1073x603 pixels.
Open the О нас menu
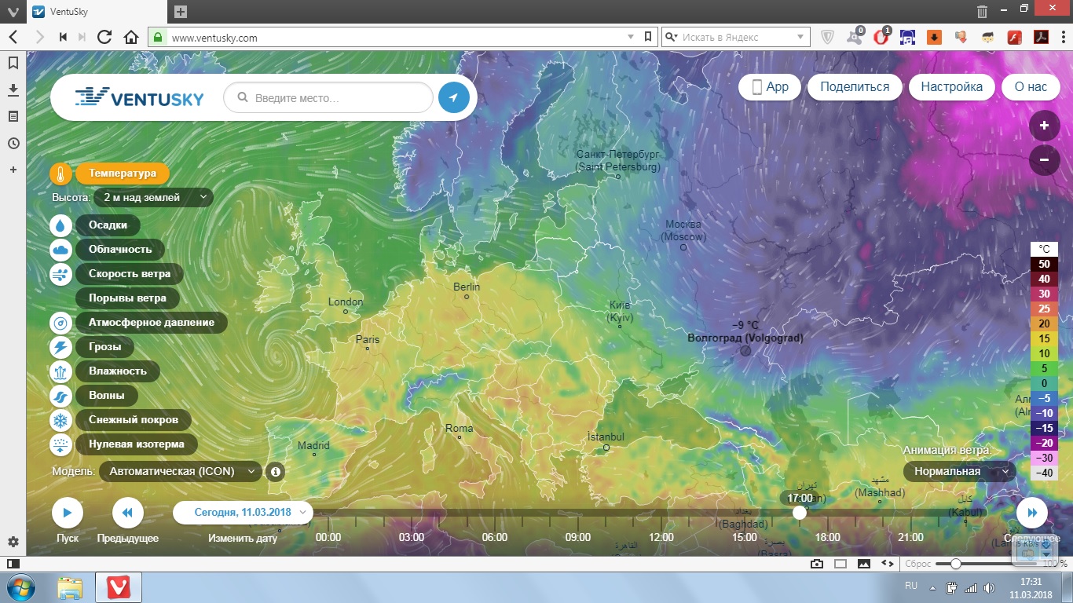[x=1031, y=87]
